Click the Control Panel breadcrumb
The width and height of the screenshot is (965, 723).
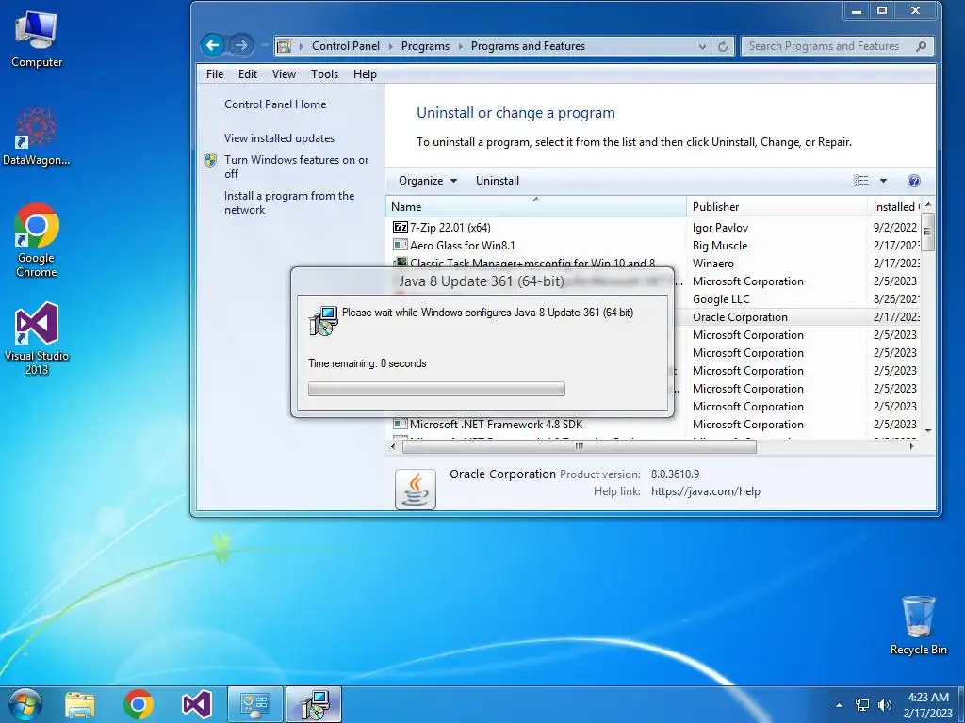pos(346,46)
